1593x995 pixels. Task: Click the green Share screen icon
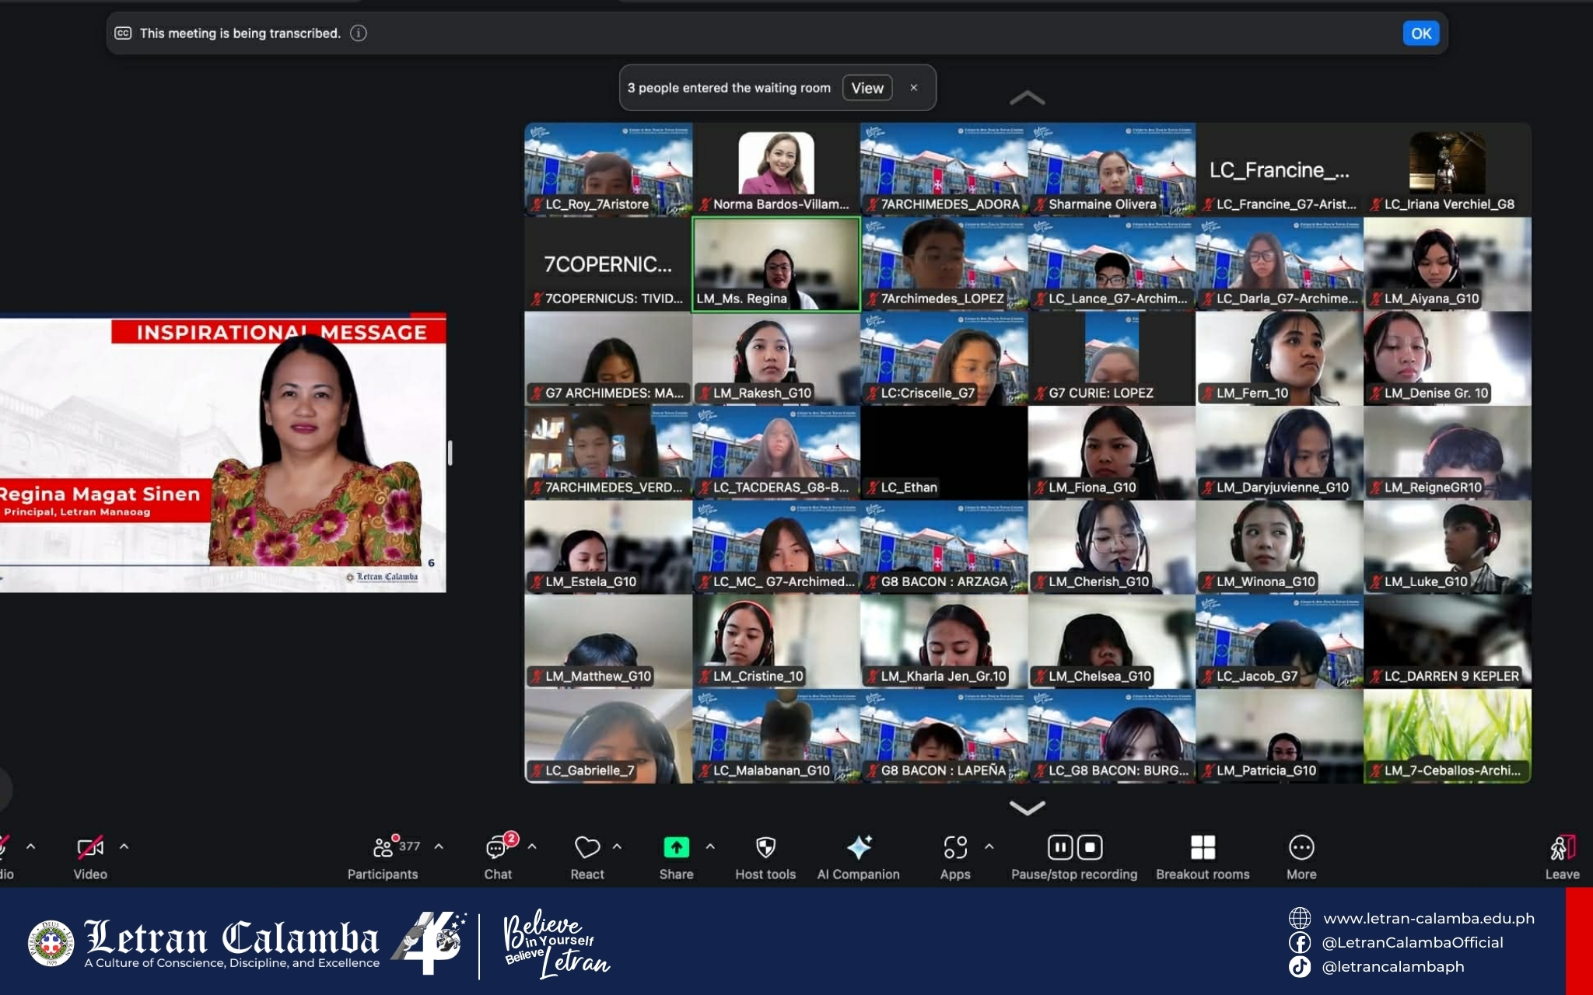[x=676, y=848]
